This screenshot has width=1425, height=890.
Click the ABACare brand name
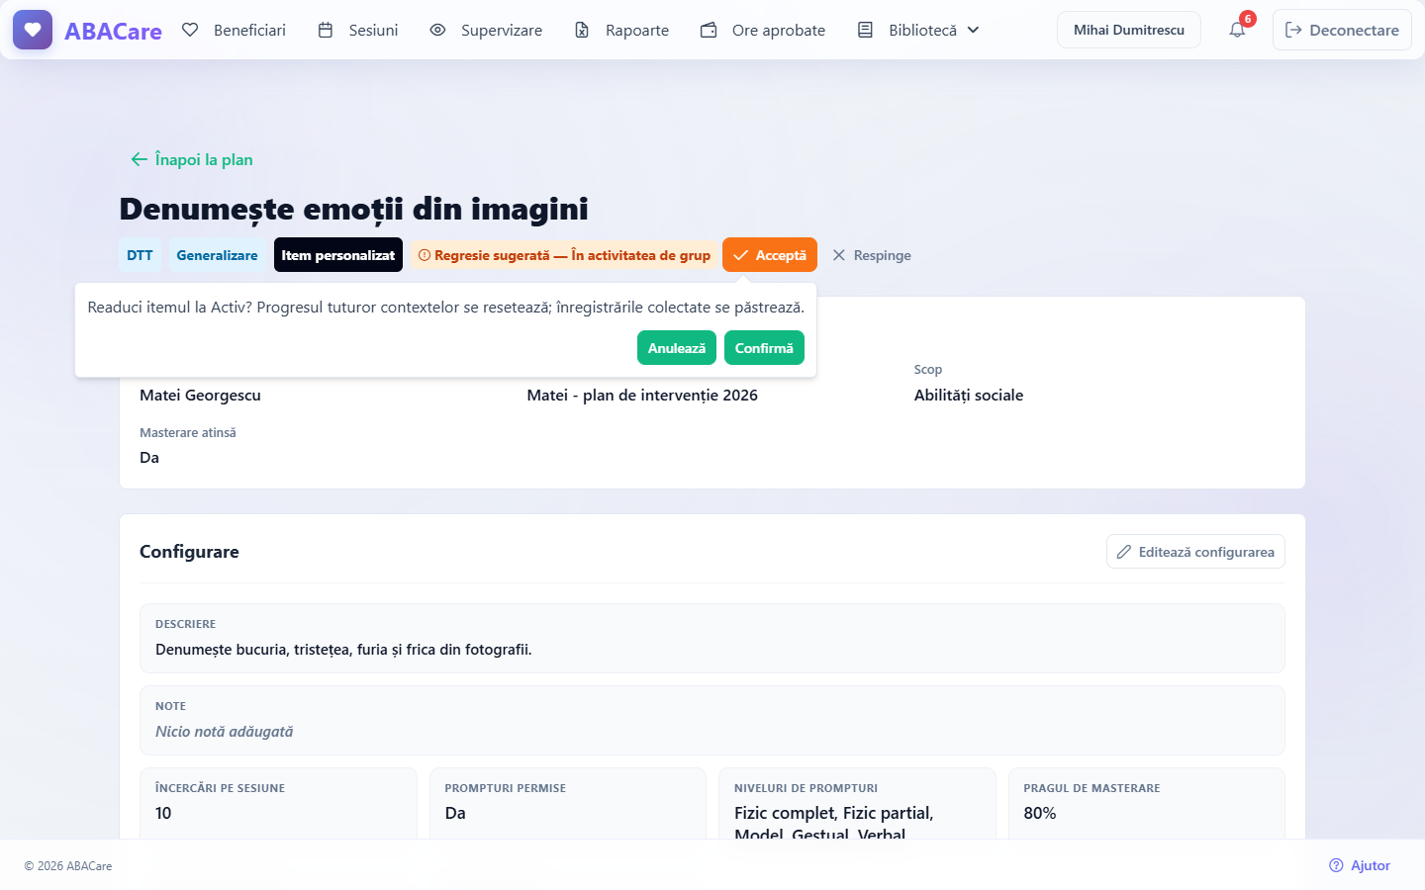113,31
